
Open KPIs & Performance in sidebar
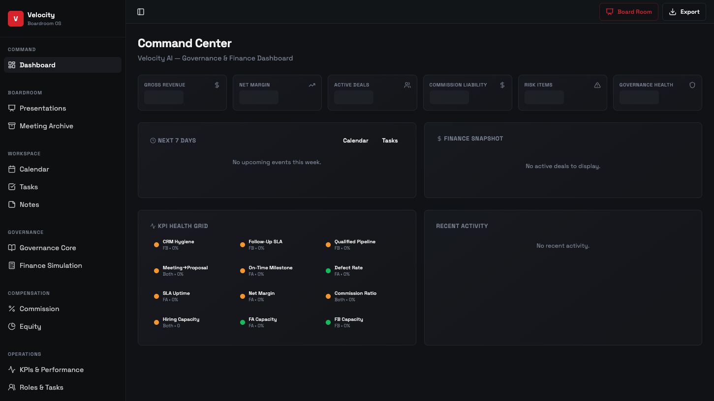62,370
